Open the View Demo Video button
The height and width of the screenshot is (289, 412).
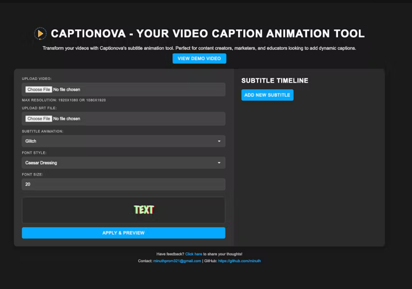point(199,58)
